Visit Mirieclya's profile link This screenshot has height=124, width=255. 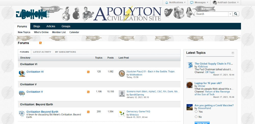click(134, 115)
